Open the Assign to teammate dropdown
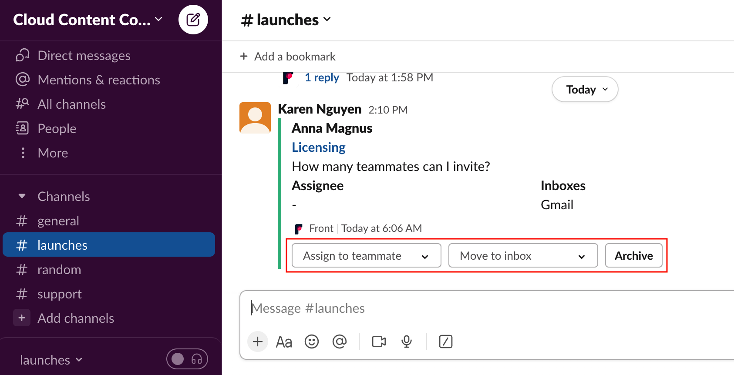 click(366, 255)
